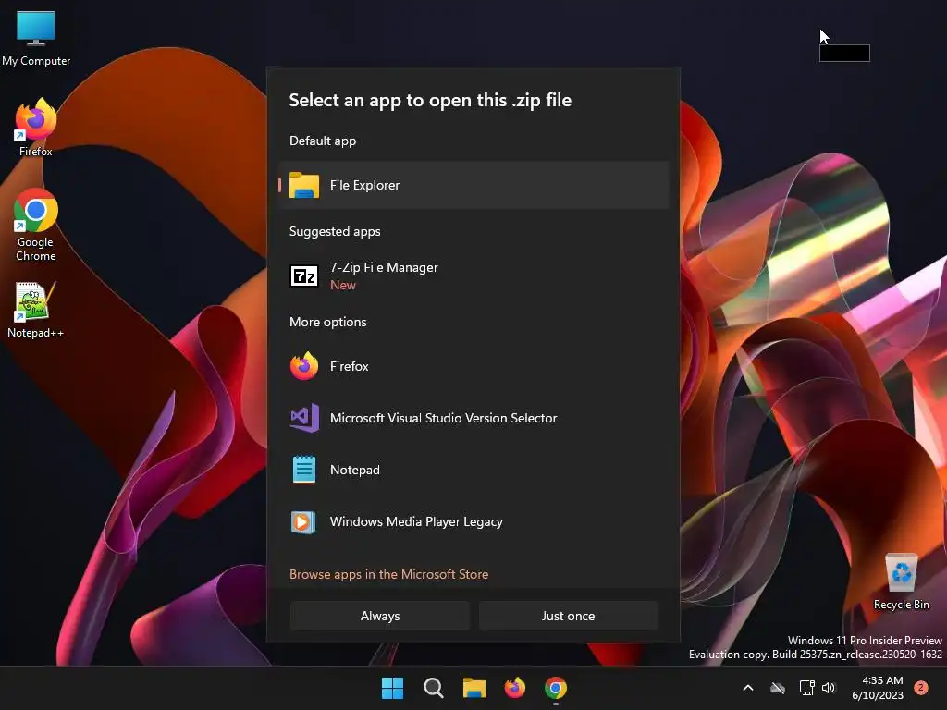Click the 7z icon in suggested apps
This screenshot has height=710, width=947.
click(304, 276)
